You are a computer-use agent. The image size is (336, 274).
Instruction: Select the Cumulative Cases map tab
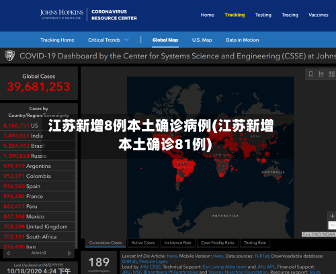106,242
